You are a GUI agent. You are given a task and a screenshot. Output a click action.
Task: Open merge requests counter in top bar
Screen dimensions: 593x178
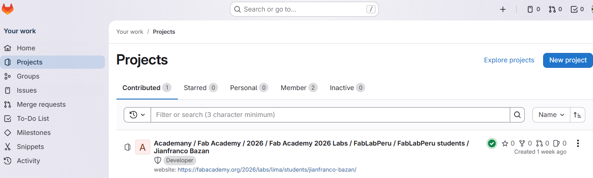555,9
